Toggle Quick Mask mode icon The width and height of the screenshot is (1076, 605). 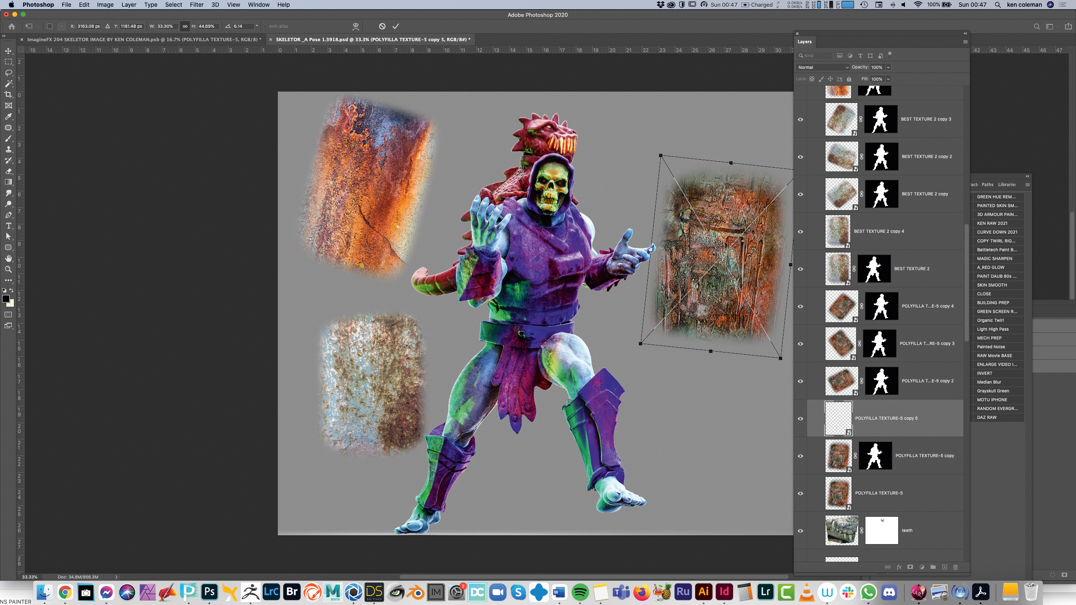tap(8, 314)
